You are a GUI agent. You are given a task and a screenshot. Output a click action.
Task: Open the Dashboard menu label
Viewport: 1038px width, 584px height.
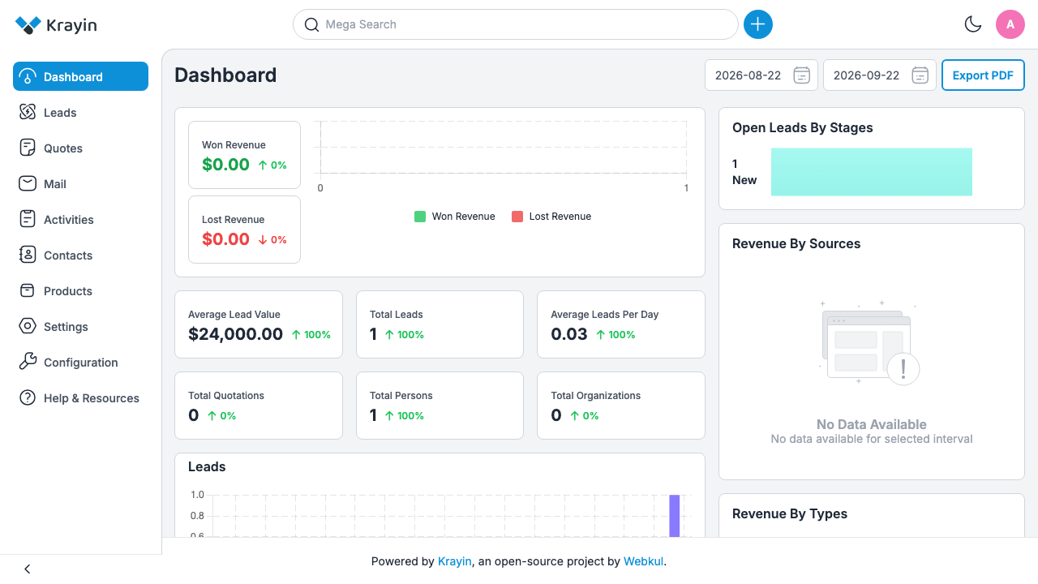tap(73, 77)
